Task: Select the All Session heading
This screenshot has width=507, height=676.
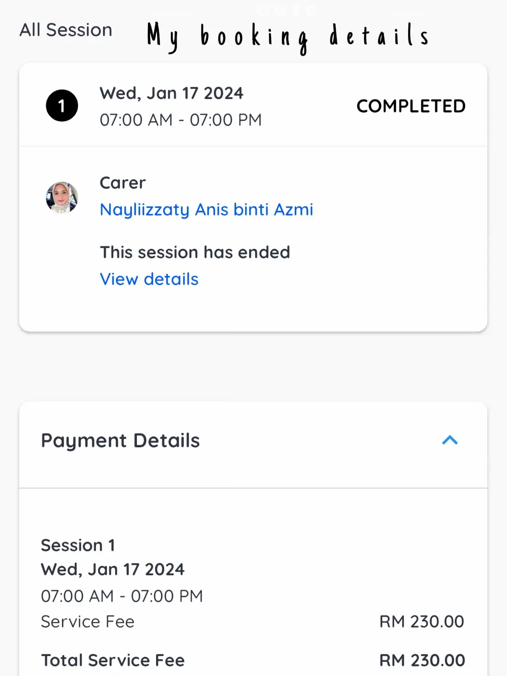Action: click(x=66, y=30)
